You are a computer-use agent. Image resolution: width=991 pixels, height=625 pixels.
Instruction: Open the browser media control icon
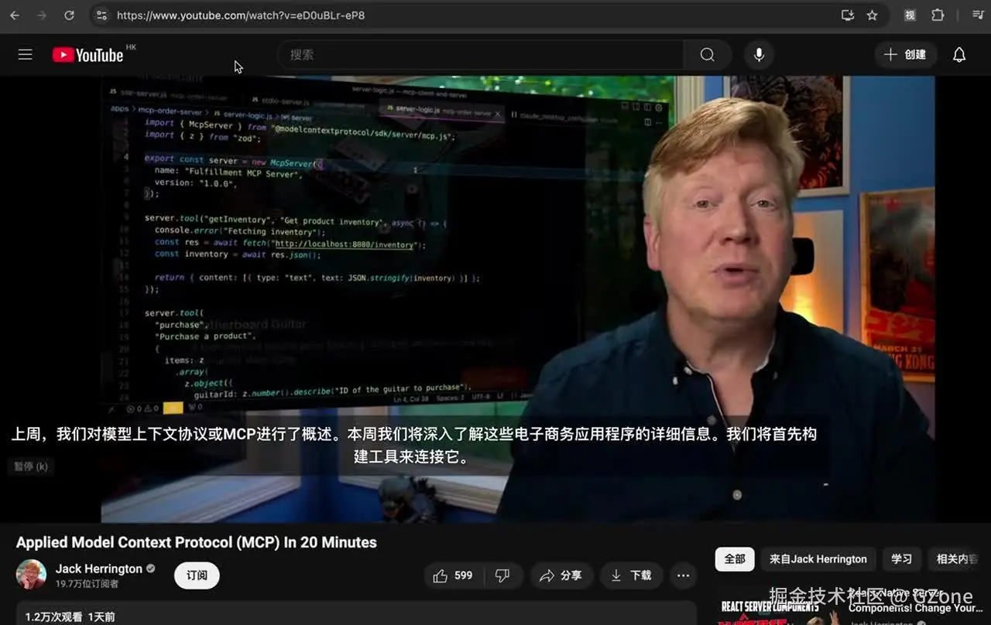(977, 15)
